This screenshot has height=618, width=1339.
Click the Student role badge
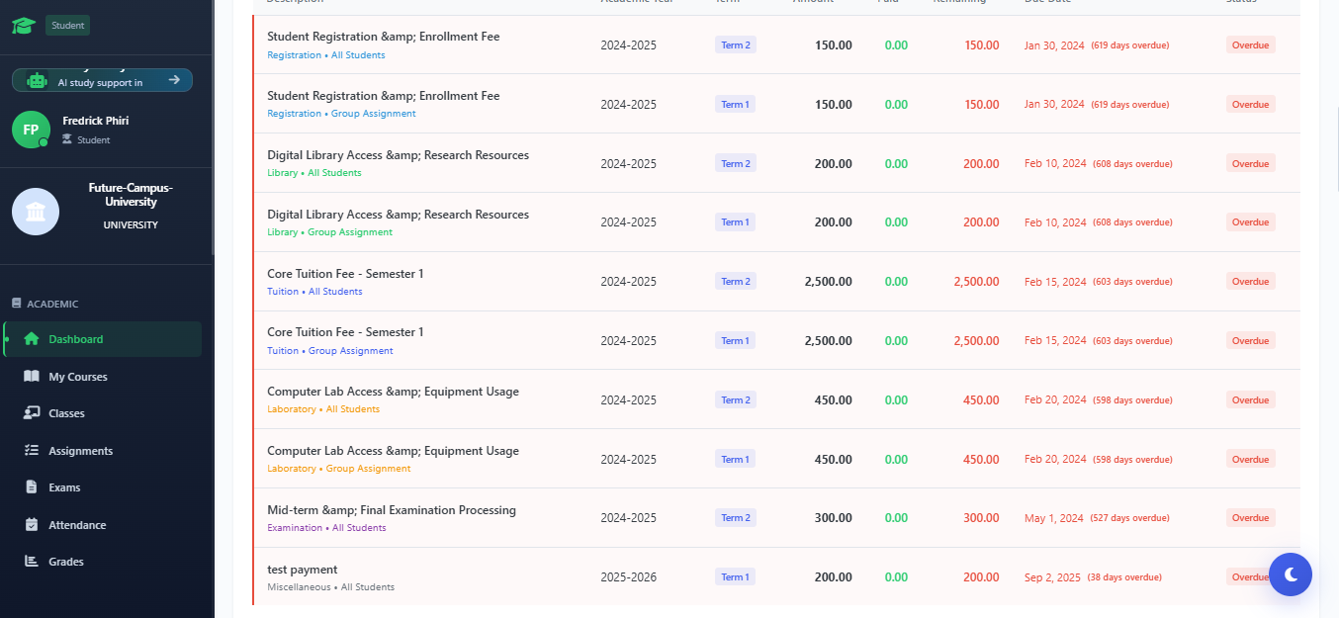(67, 25)
